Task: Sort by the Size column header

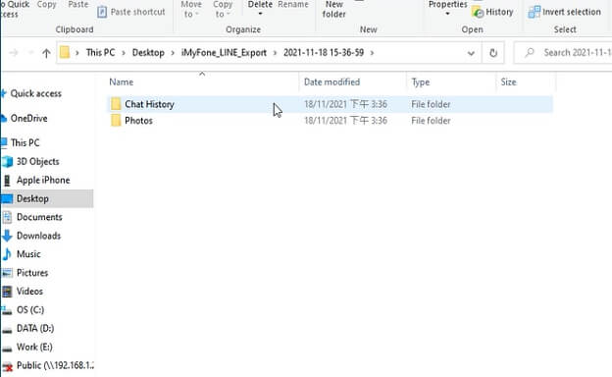Action: (x=508, y=82)
